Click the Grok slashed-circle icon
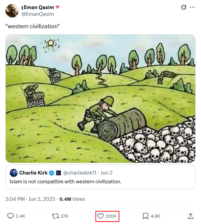 [184, 7]
